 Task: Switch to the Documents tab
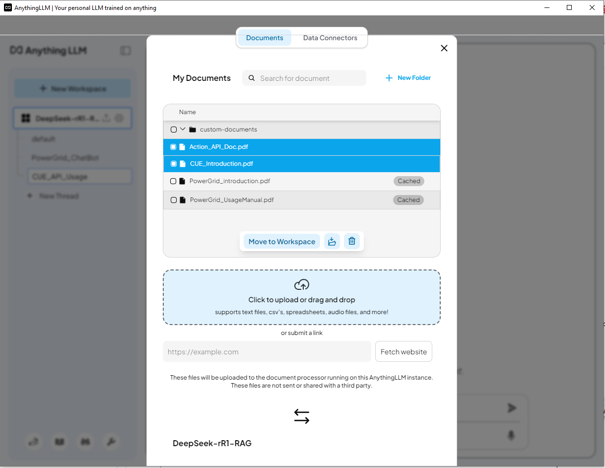click(x=265, y=38)
